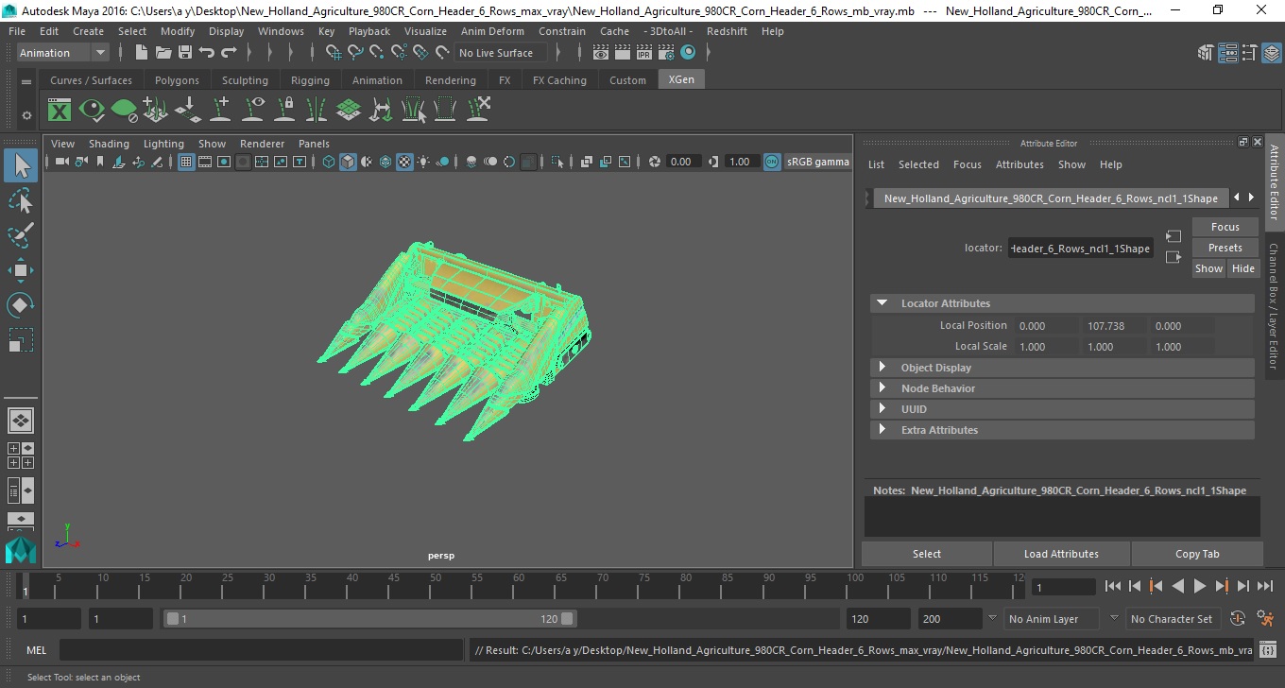Activate the Paint Selection tool

(21, 235)
